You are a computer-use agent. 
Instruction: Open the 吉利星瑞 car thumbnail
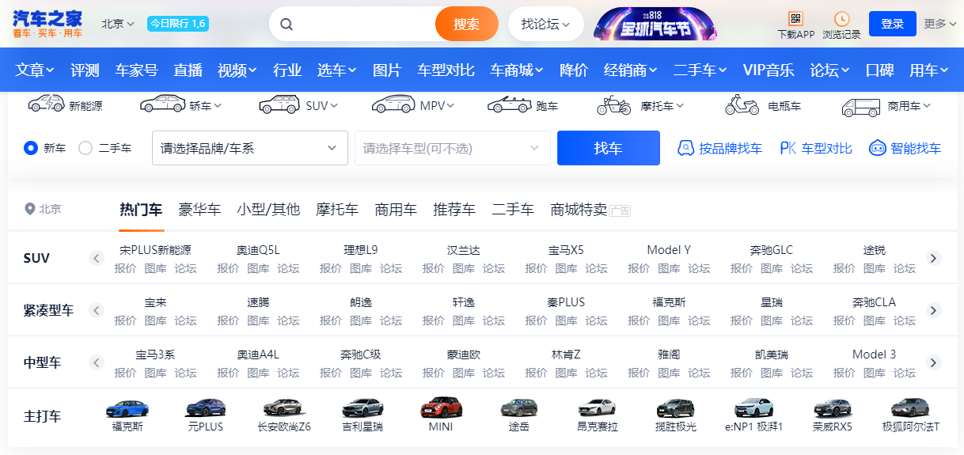(362, 408)
